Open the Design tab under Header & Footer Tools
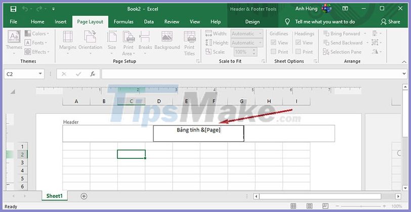Image resolution: width=411 pixels, height=212 pixels. click(253, 22)
